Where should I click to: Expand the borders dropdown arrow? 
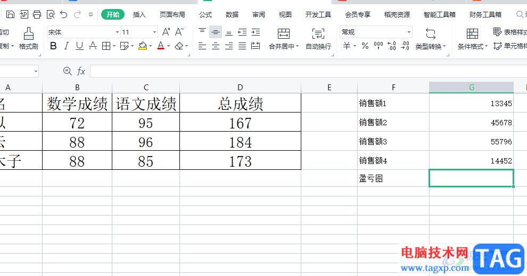tap(114, 46)
